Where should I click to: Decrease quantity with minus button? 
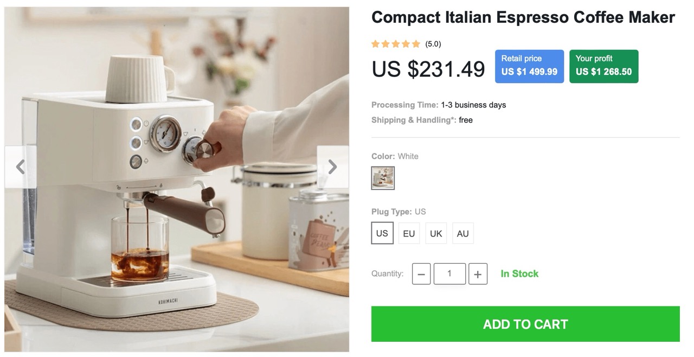tap(421, 274)
